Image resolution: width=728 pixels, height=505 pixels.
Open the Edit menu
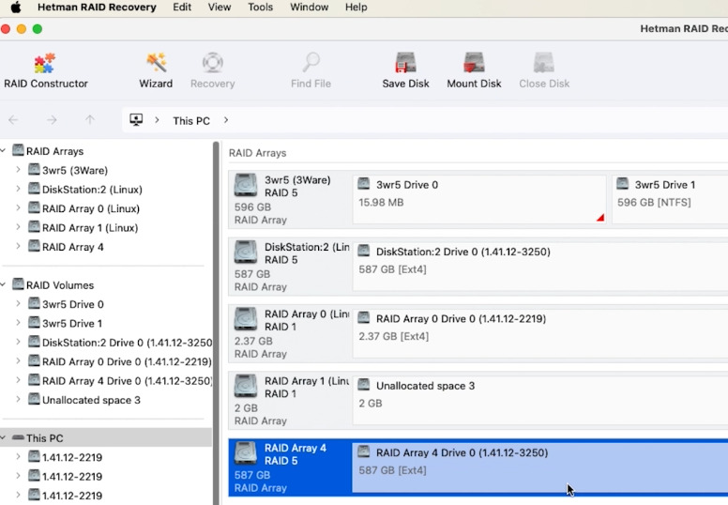[x=182, y=8]
